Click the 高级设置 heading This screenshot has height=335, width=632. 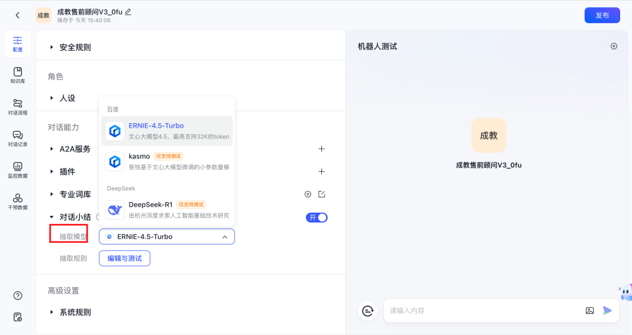pyautogui.click(x=63, y=290)
